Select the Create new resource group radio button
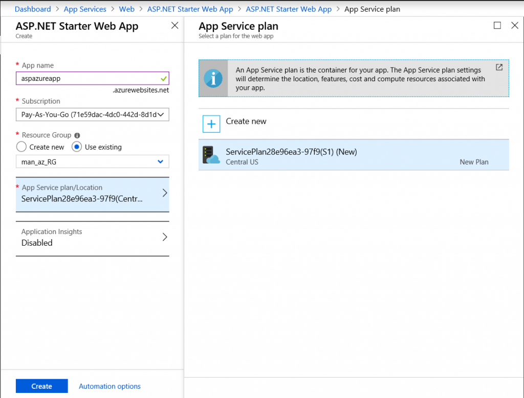Screen dimensions: 524x398 (20, 147)
